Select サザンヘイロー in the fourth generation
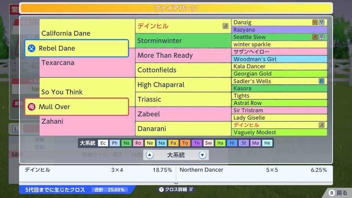The height and width of the screenshot is (198, 352). click(x=279, y=52)
